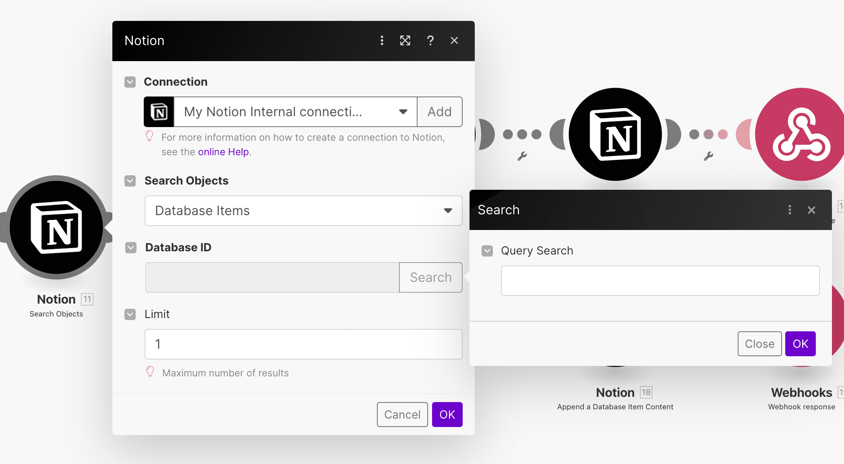844x464 pixels.
Task: Click the Notion Search Objects module icon
Action: tap(56, 227)
